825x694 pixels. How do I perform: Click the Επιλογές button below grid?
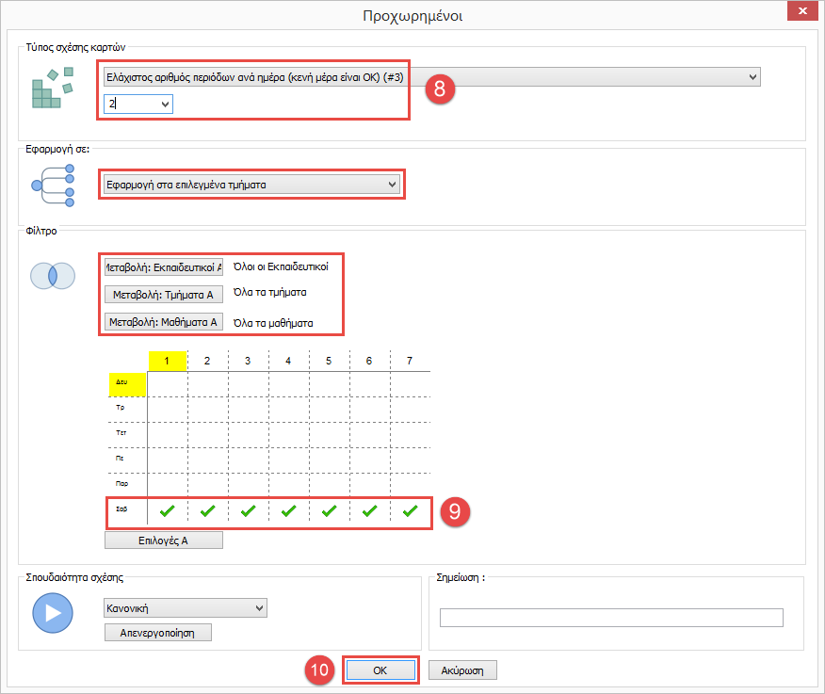[x=163, y=540]
